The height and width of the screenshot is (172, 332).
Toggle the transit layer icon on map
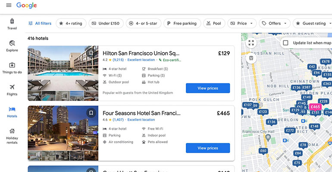click(x=251, y=58)
